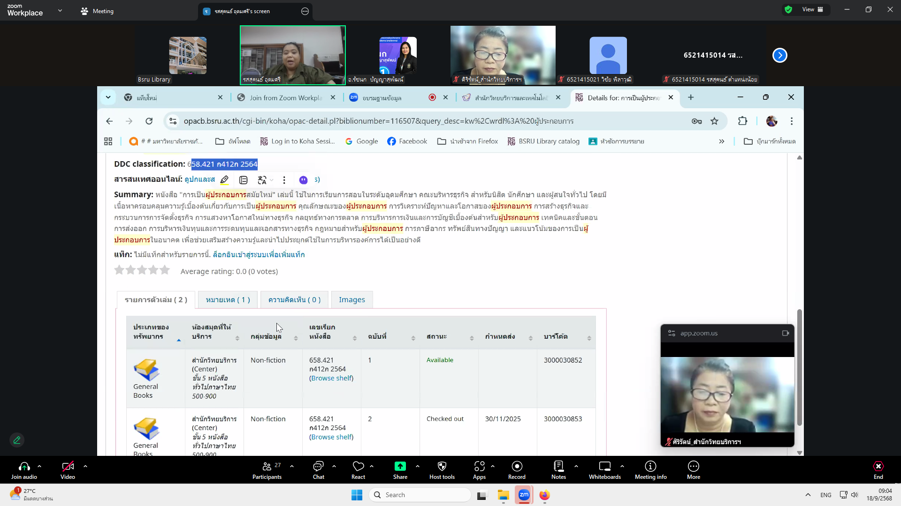Open Zoom Apps

(x=479, y=470)
